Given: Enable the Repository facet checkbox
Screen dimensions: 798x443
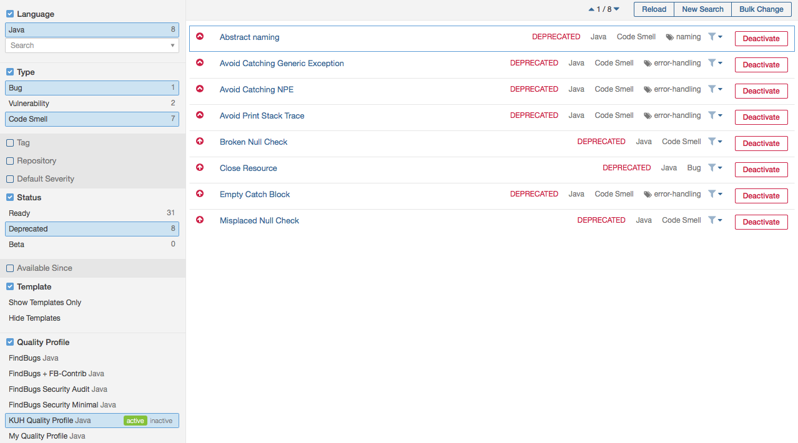Looking at the screenshot, I should point(10,161).
